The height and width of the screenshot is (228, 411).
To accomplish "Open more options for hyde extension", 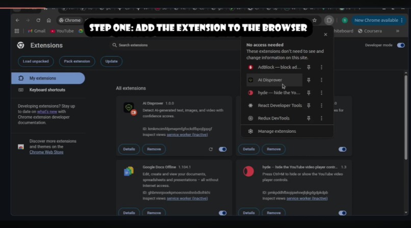I will pyautogui.click(x=322, y=93).
